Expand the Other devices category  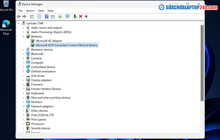(x=23, y=111)
